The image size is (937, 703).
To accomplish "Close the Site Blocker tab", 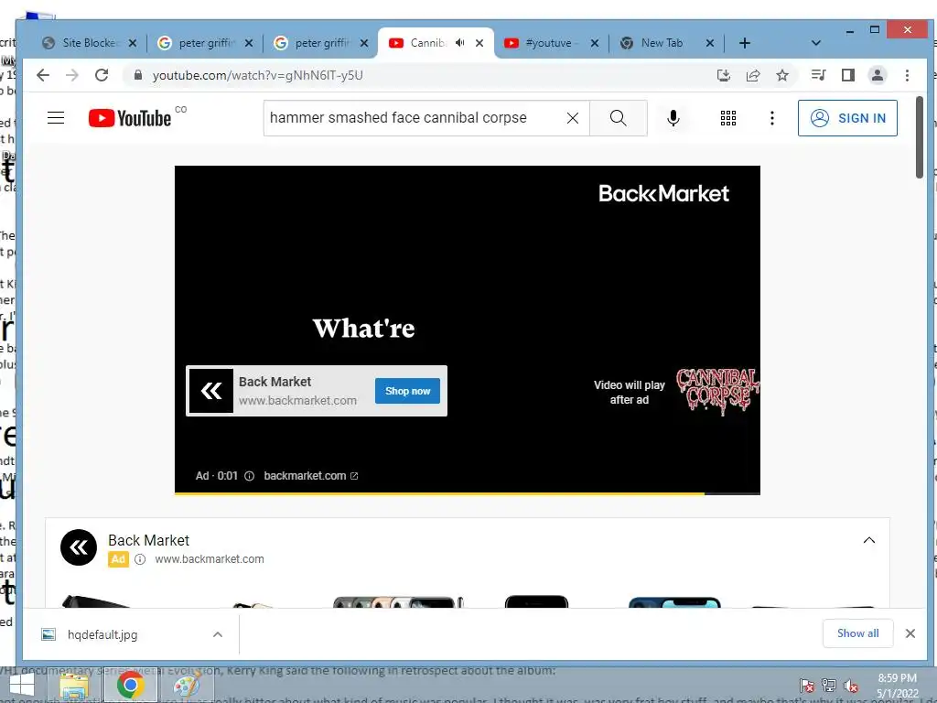I will tap(133, 43).
